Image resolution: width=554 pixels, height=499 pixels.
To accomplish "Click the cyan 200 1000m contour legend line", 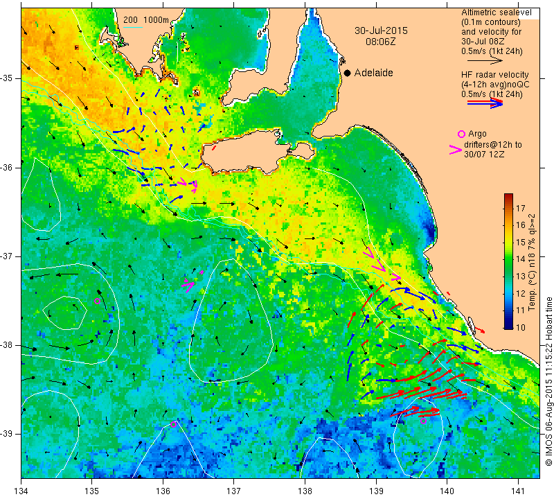I will pyautogui.click(x=132, y=27).
